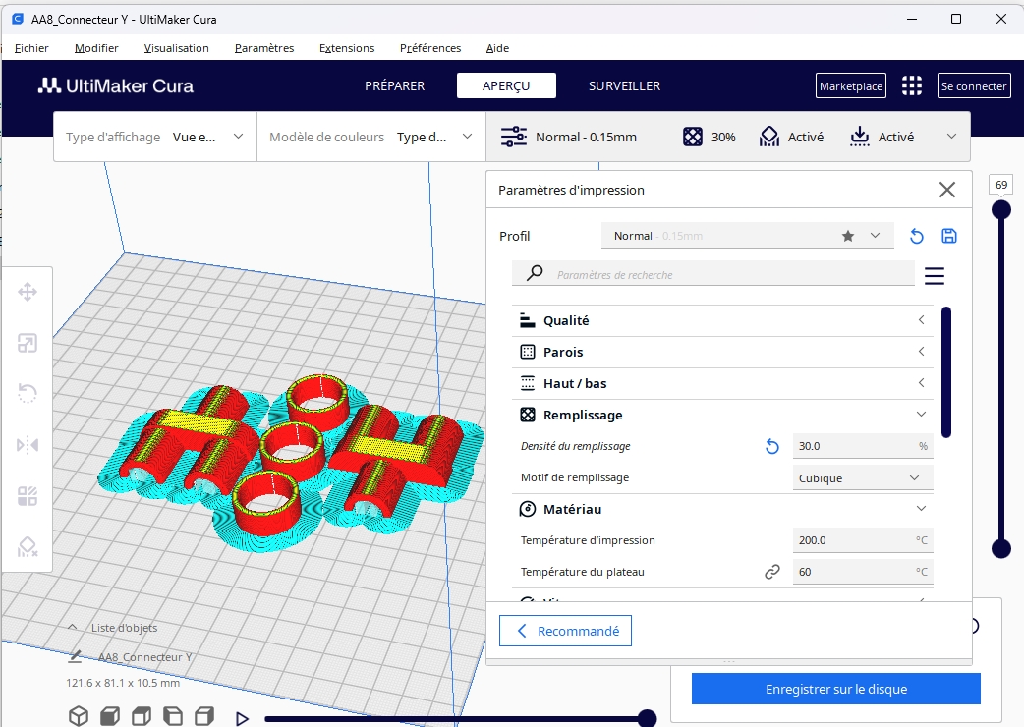The height and width of the screenshot is (727, 1024).
Task: Click the Recommandé button
Action: click(565, 631)
